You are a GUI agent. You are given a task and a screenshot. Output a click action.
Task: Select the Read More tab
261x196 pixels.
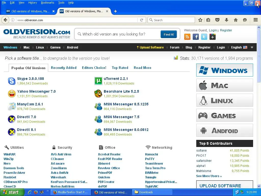click(142, 68)
